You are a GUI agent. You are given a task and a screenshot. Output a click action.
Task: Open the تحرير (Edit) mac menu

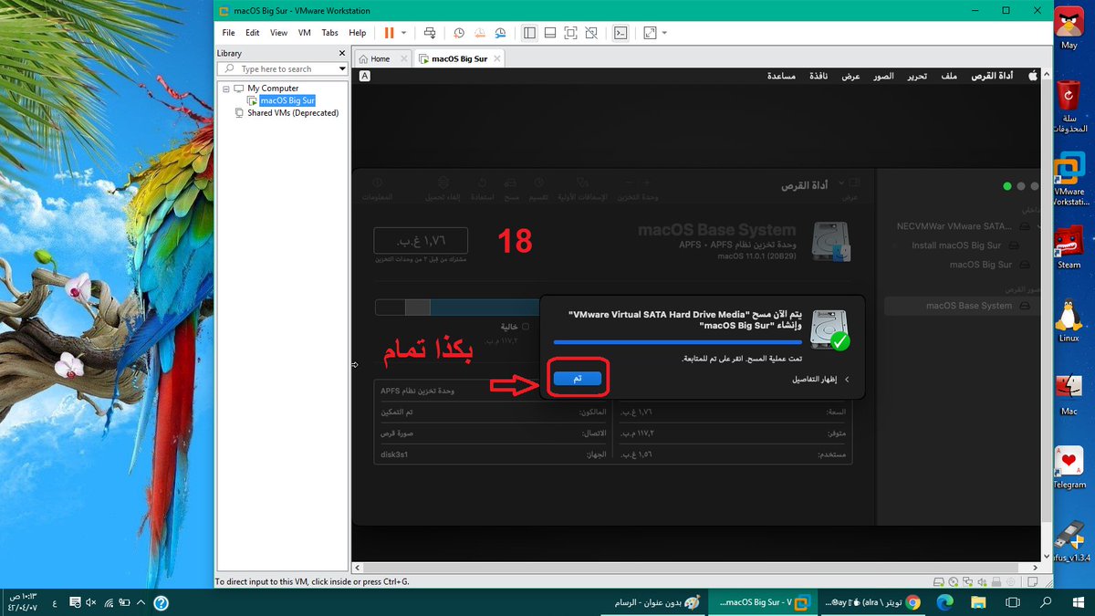tap(916, 76)
